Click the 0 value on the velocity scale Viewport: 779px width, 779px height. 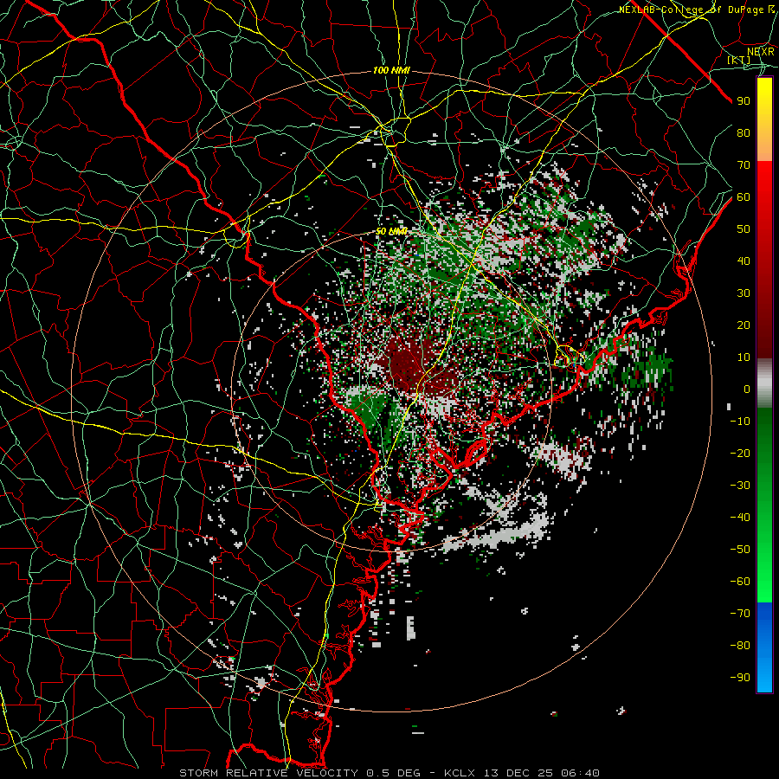click(747, 389)
